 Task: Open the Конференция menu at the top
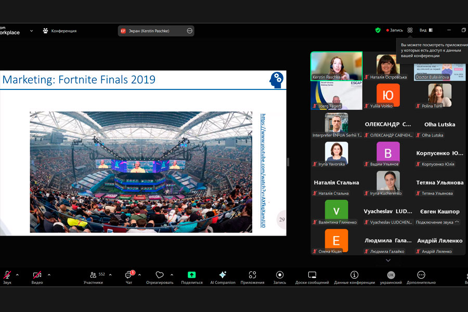(60, 31)
